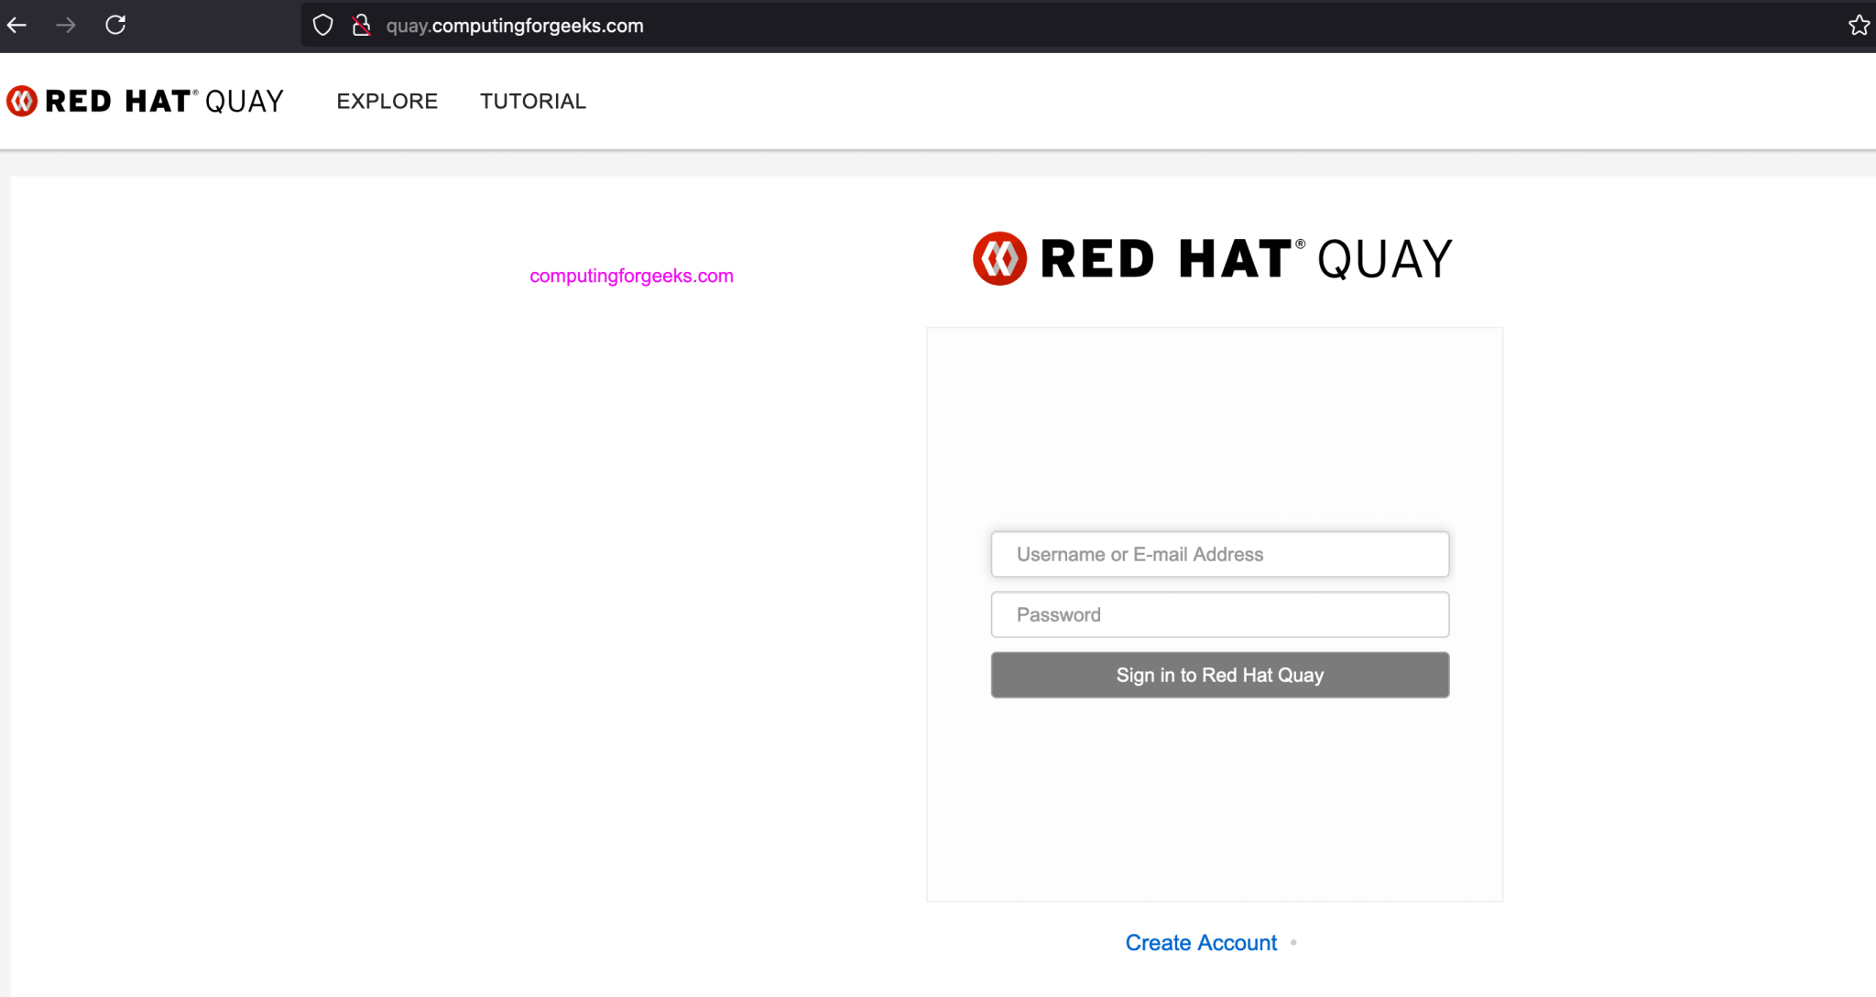Click the browser back arrow
Image resolution: width=1876 pixels, height=997 pixels.
pos(16,25)
